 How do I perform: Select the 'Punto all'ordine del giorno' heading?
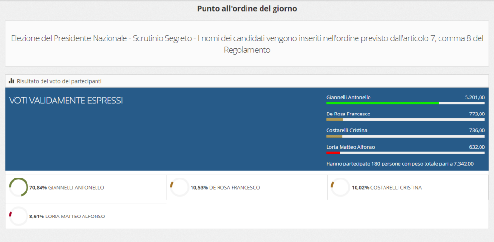click(x=247, y=9)
